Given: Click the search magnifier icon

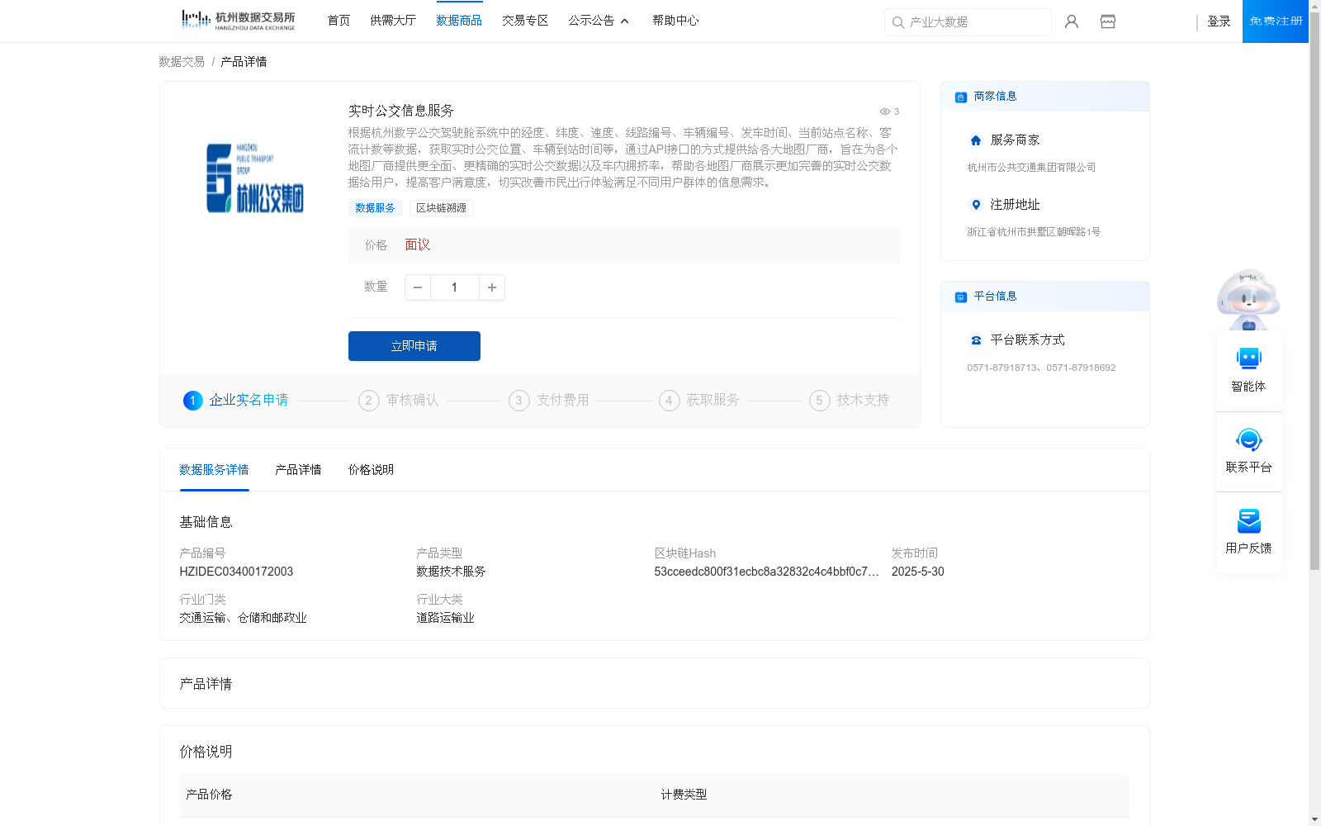Looking at the screenshot, I should [x=898, y=22].
